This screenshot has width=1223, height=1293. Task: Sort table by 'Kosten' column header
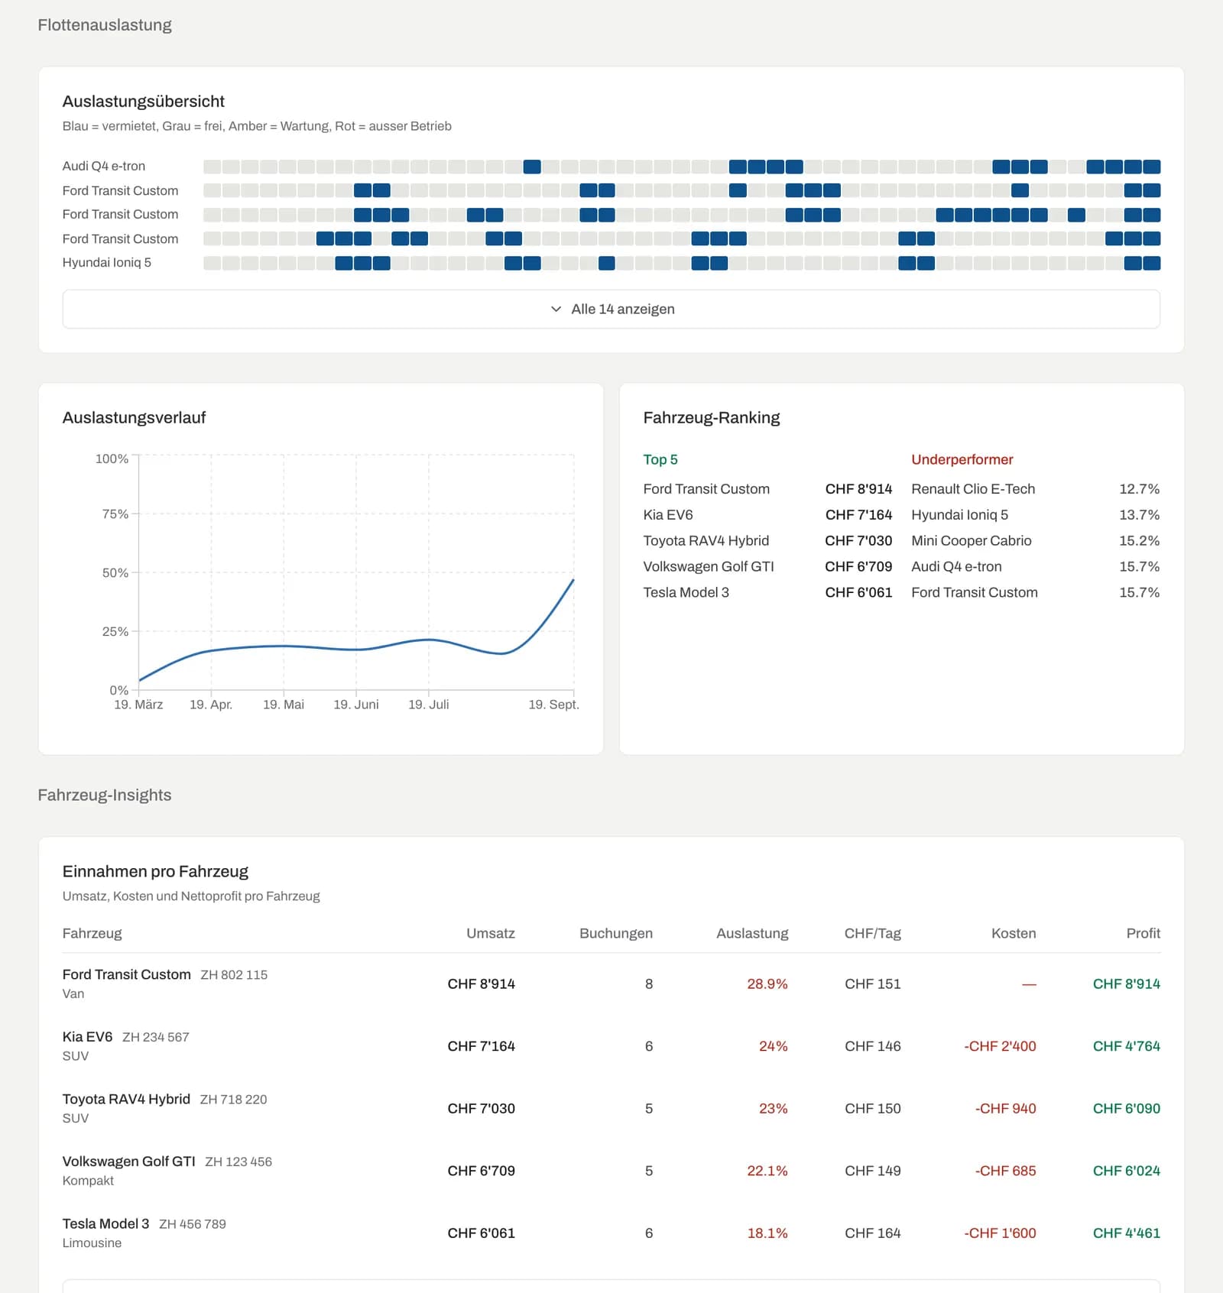(1014, 933)
